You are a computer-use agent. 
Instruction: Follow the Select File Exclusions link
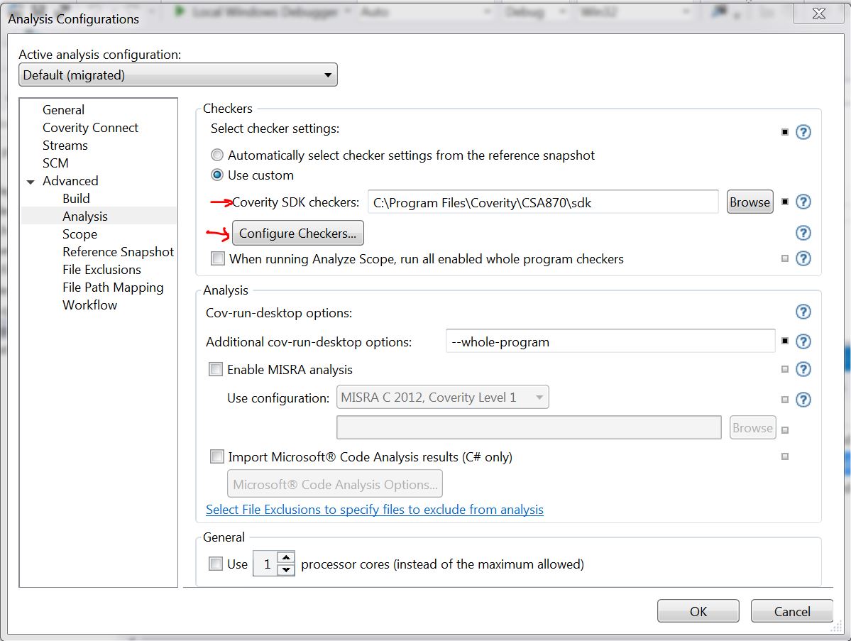click(x=375, y=510)
